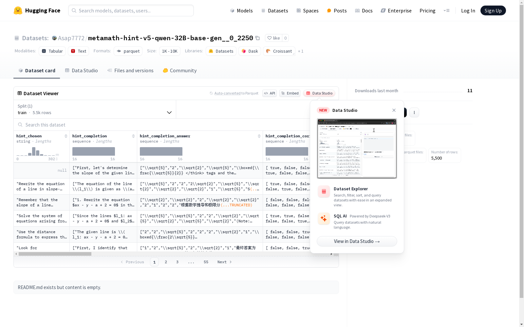This screenshot has width=524, height=327.
Task: Go to the Community tab
Action: coord(180,70)
